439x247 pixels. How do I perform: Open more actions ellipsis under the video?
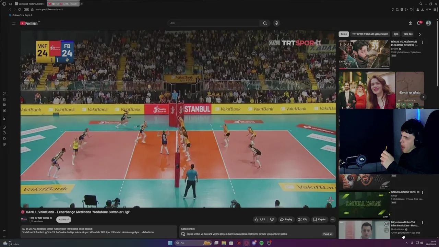[333, 220]
